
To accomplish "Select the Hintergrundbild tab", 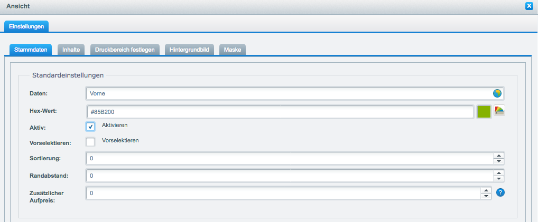I will 189,50.
